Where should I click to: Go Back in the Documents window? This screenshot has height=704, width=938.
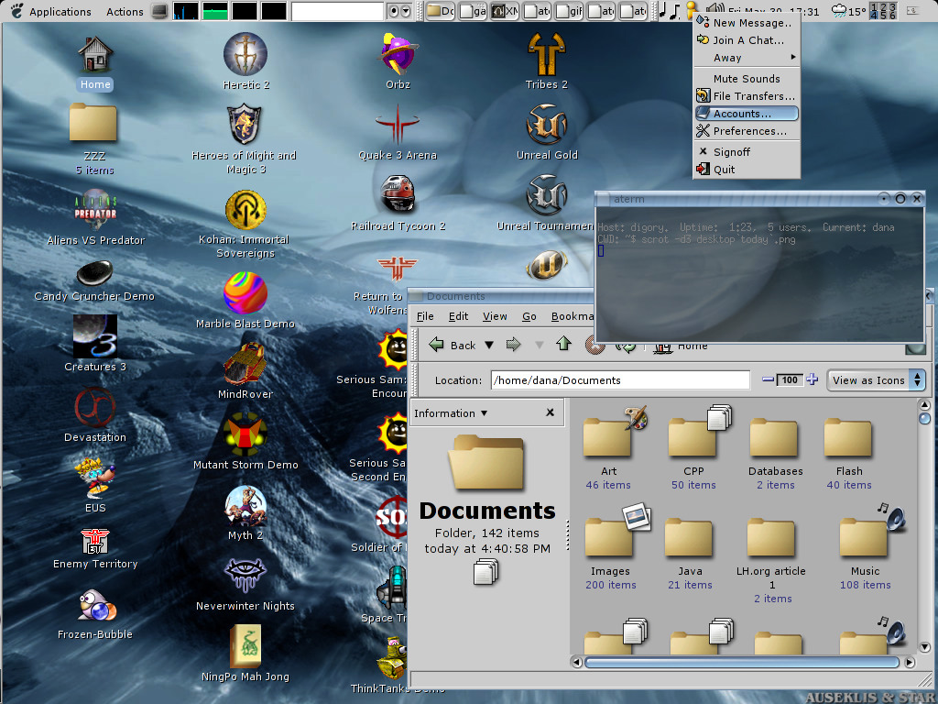[453, 345]
